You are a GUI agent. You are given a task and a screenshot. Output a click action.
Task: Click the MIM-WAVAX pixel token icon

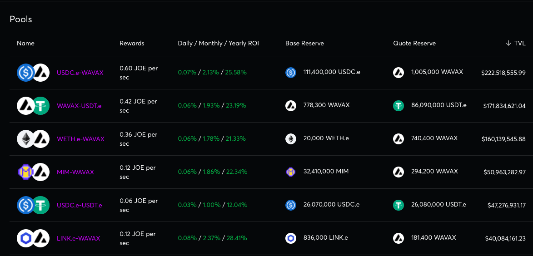point(26,172)
